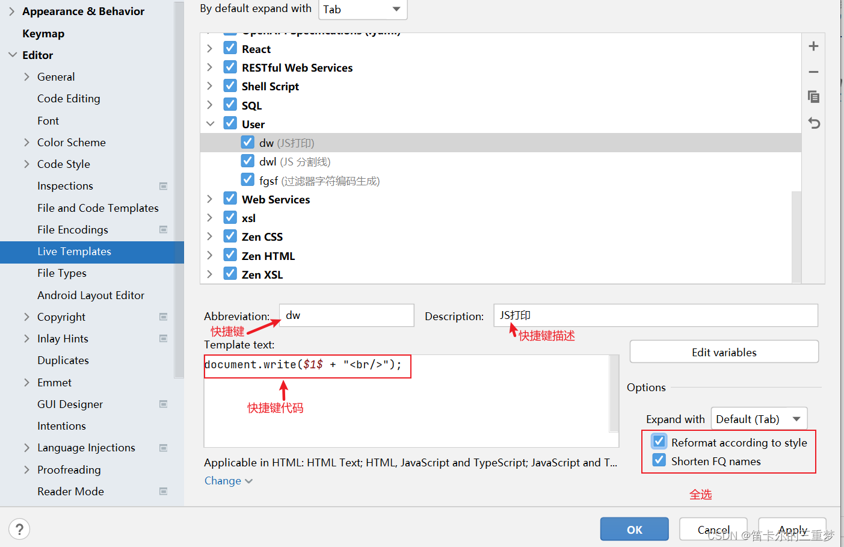Viewport: 844px width, 547px height.
Task: Click the Template text vertical scrollbar
Action: 614,393
